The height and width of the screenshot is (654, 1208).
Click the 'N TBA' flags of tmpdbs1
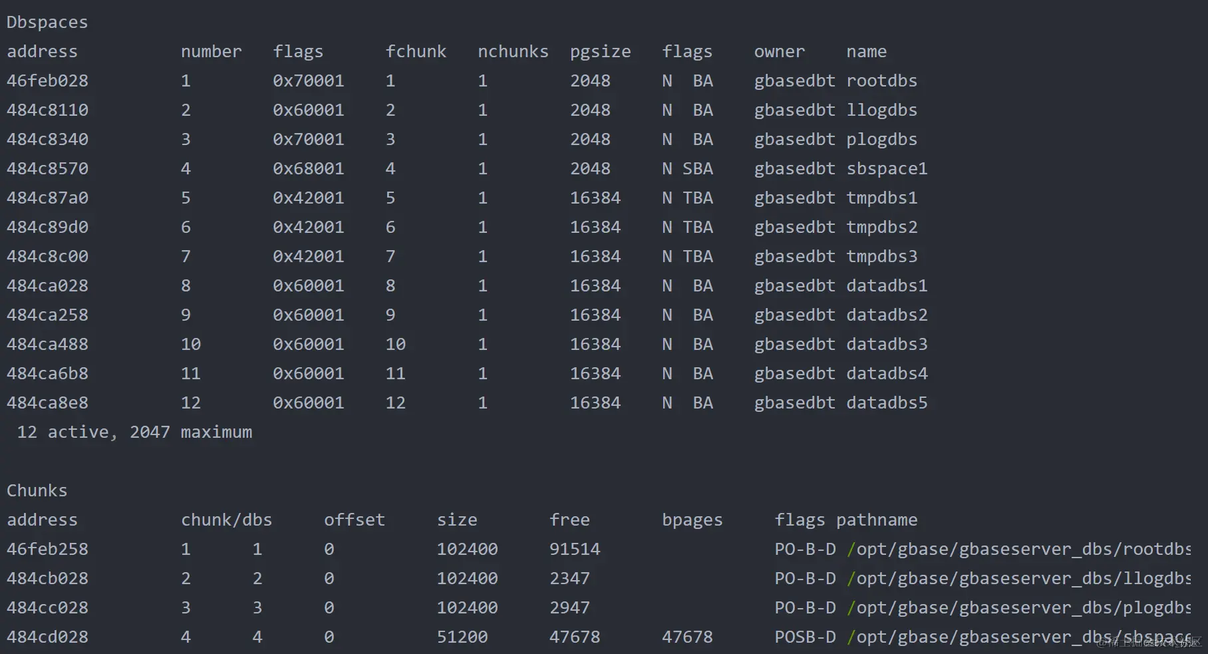[x=687, y=198]
